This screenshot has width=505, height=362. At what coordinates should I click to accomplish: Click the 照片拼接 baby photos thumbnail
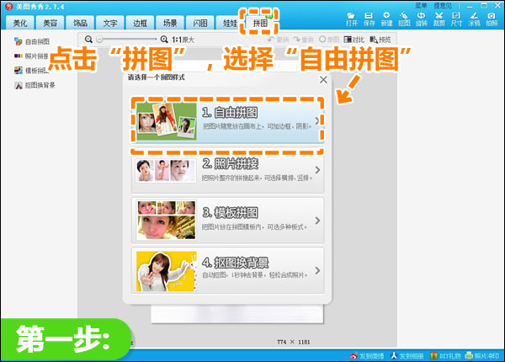166,170
